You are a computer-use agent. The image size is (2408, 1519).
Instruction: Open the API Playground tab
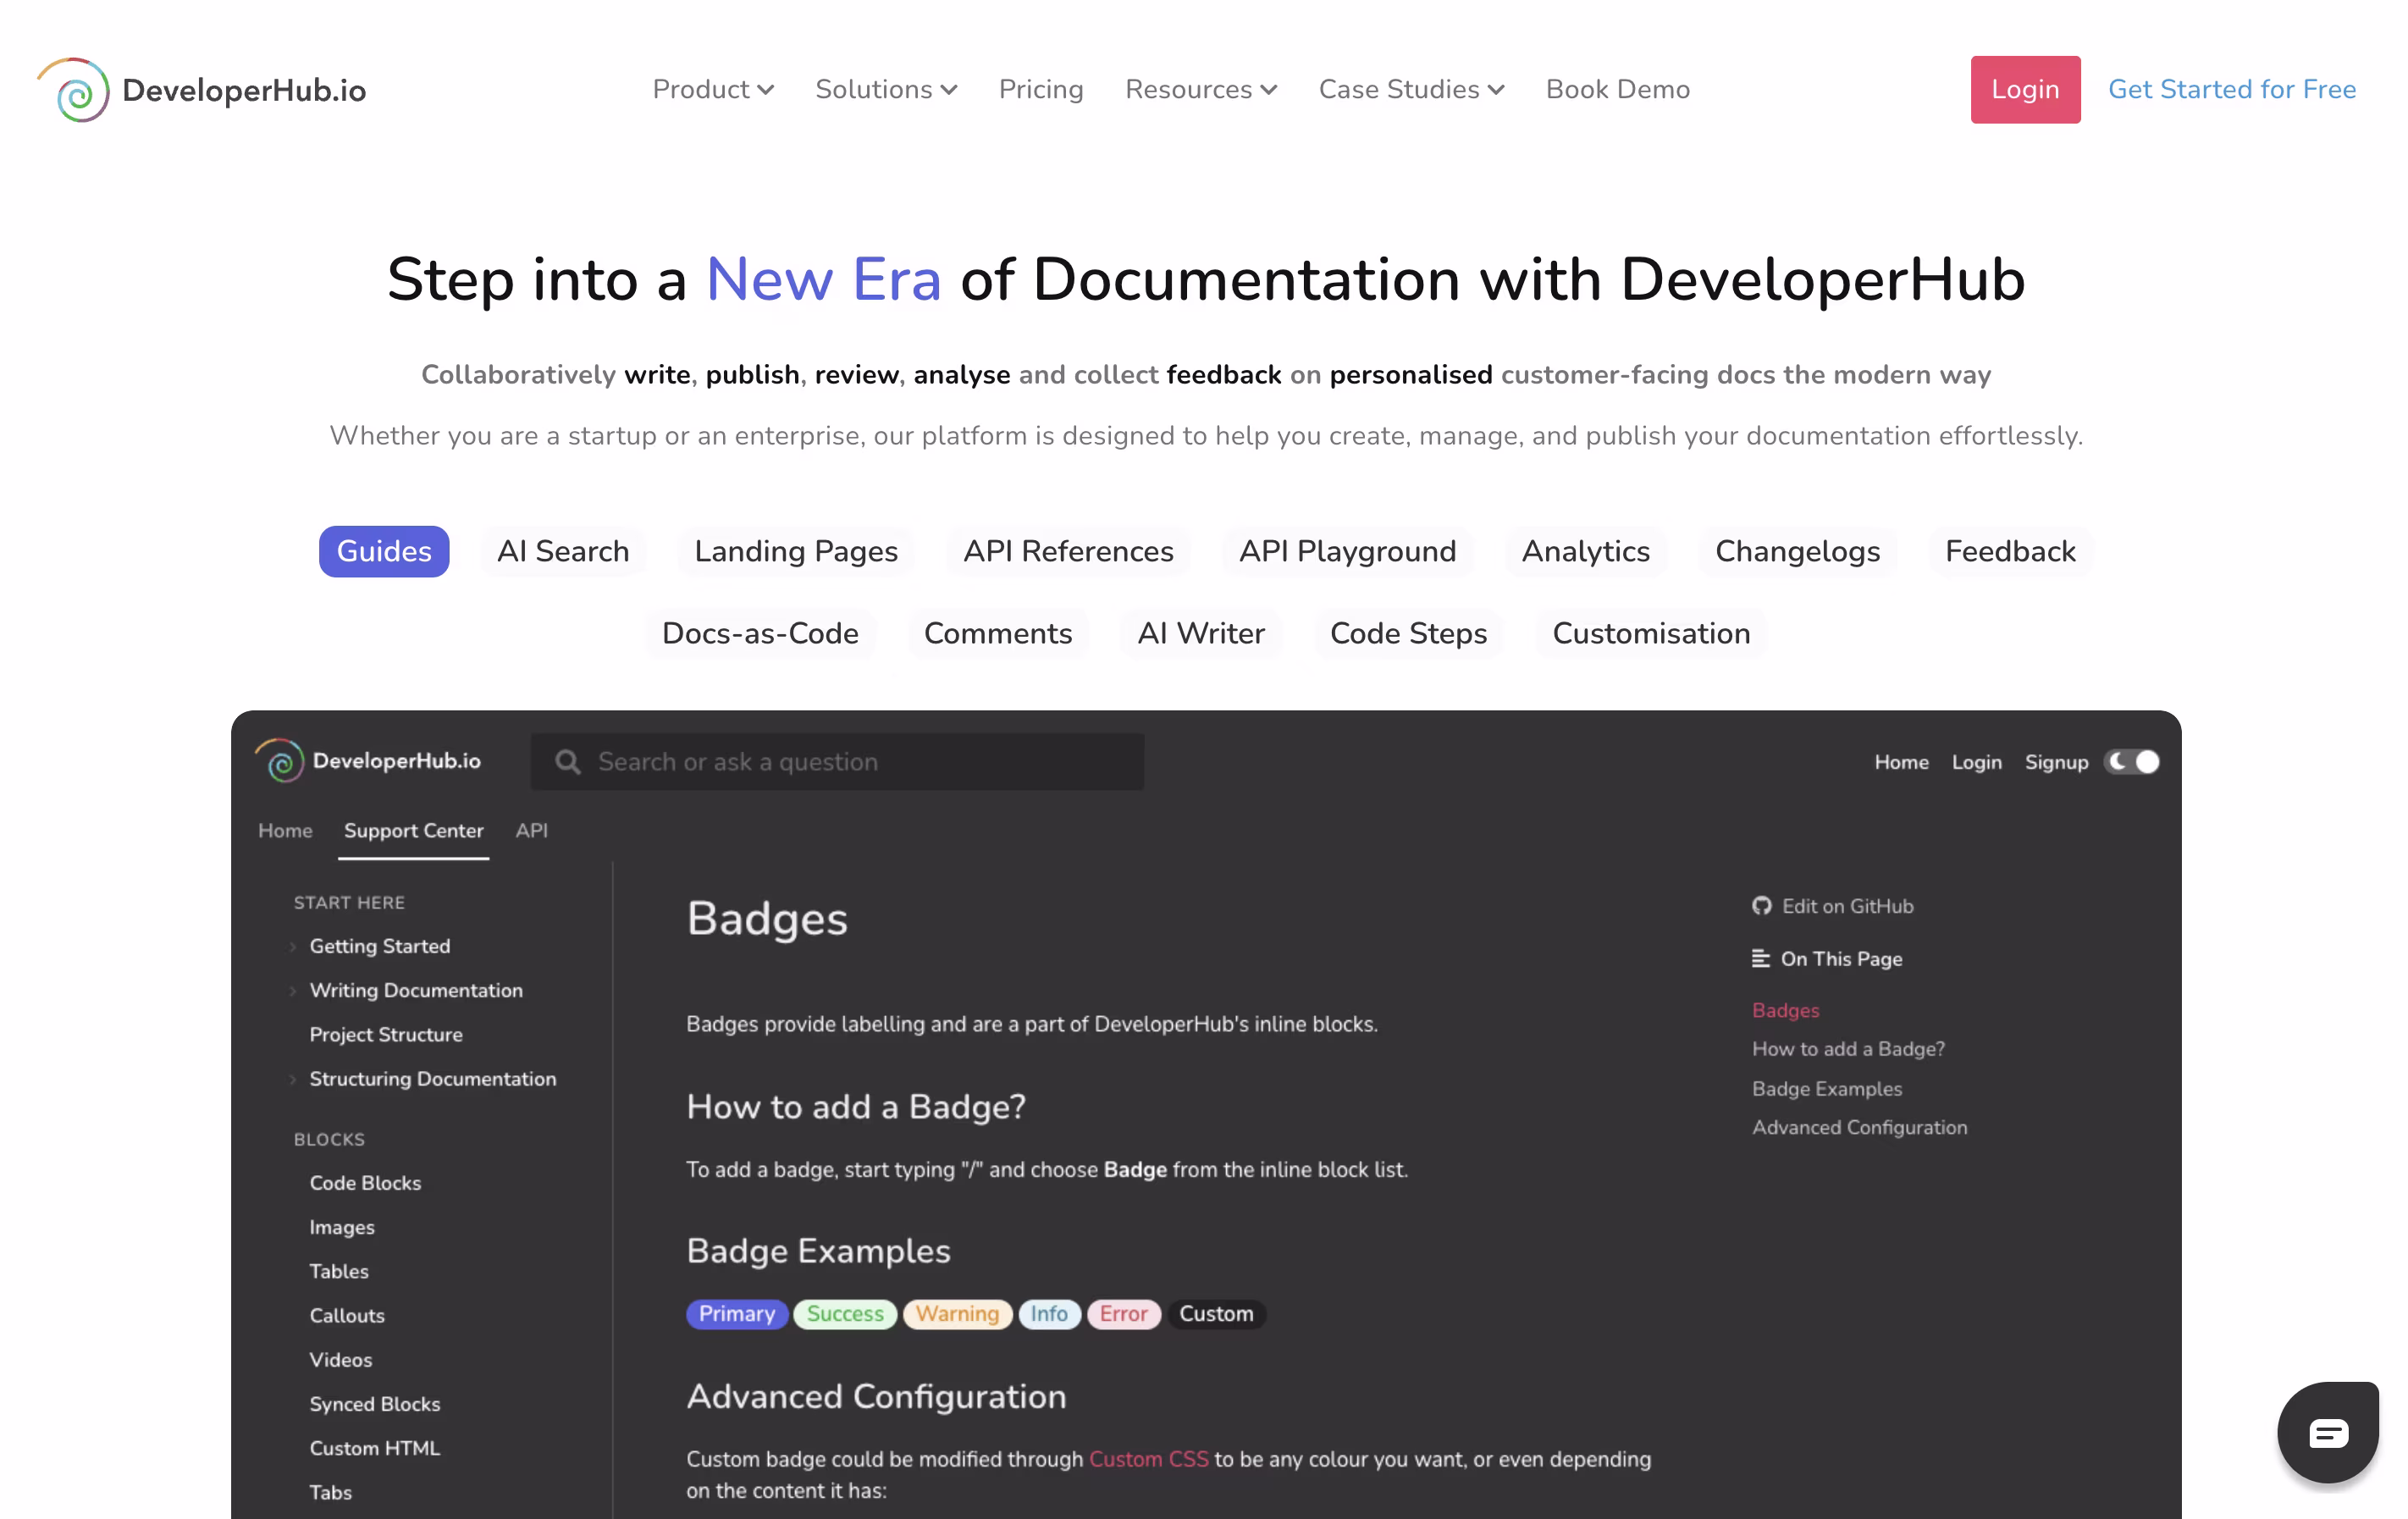coord(1347,551)
